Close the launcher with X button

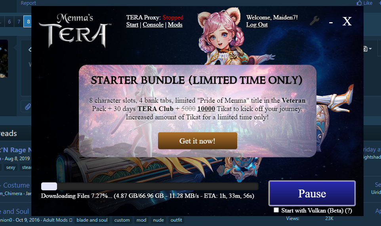coord(347,21)
